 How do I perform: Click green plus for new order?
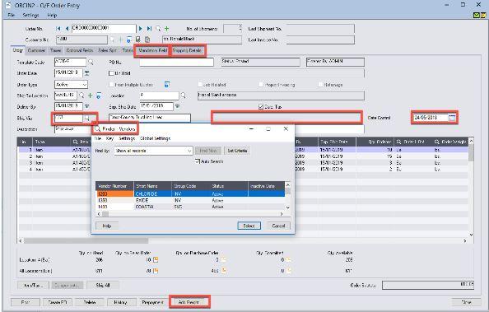(x=167, y=28)
